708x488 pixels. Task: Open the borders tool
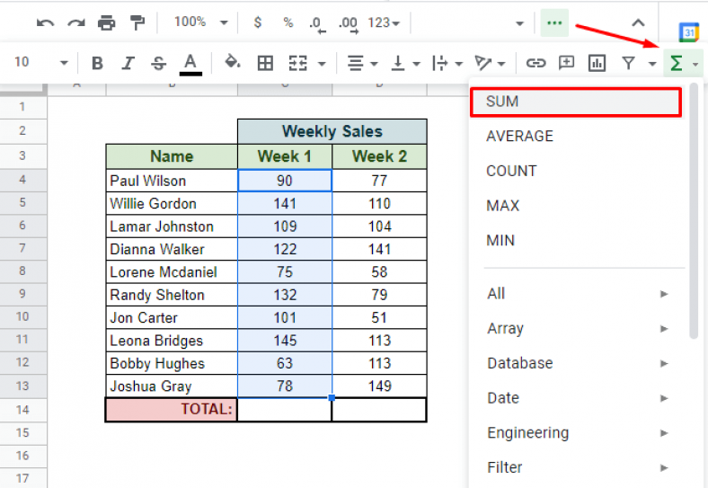pos(265,63)
